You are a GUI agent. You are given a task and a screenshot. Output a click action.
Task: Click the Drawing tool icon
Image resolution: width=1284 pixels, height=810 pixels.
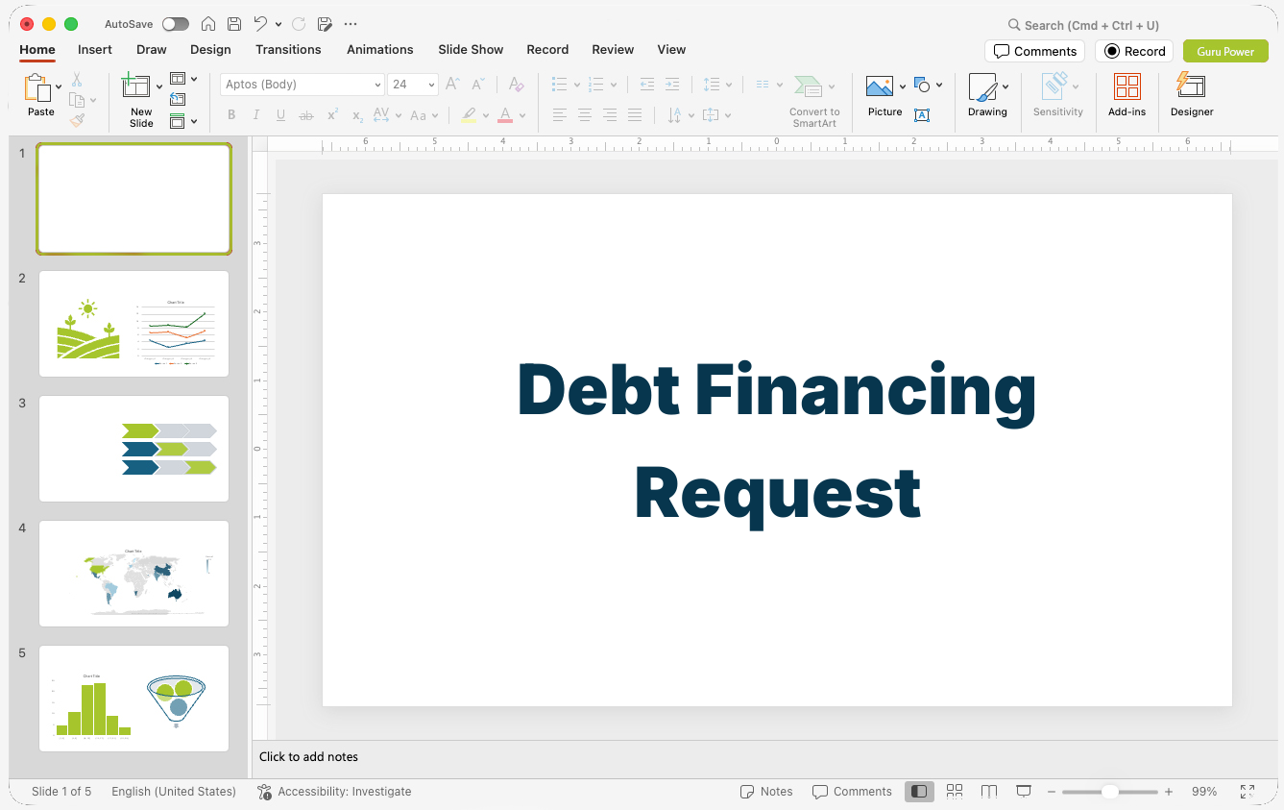click(982, 86)
